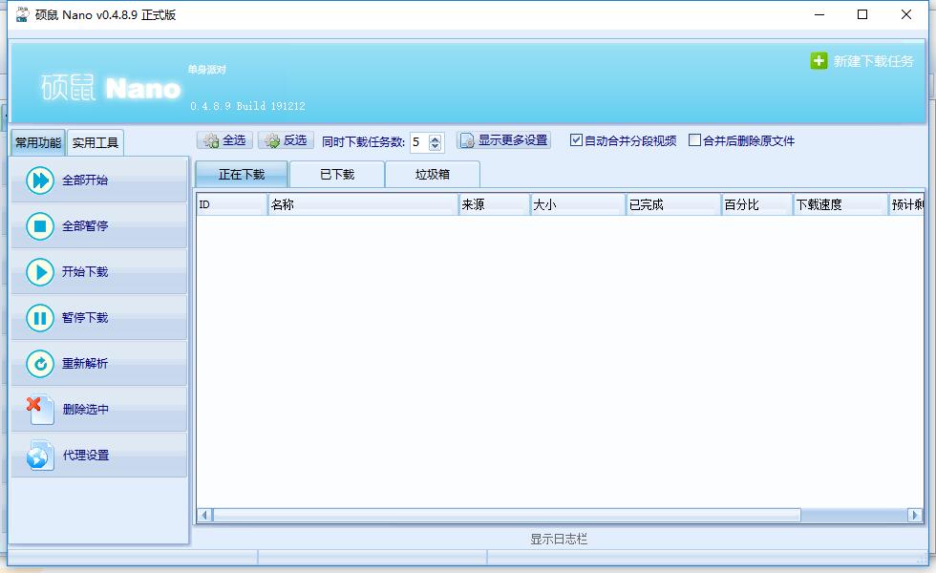Increase download task count with up arrow
936x573 pixels.
click(436, 137)
